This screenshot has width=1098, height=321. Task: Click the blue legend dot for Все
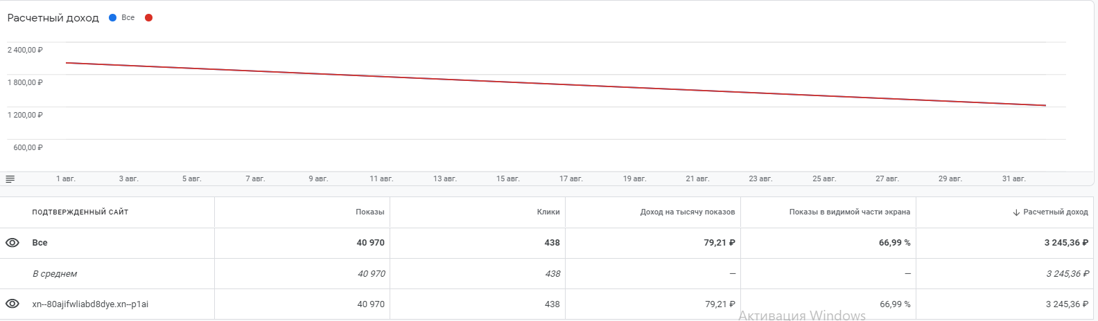[x=113, y=18]
